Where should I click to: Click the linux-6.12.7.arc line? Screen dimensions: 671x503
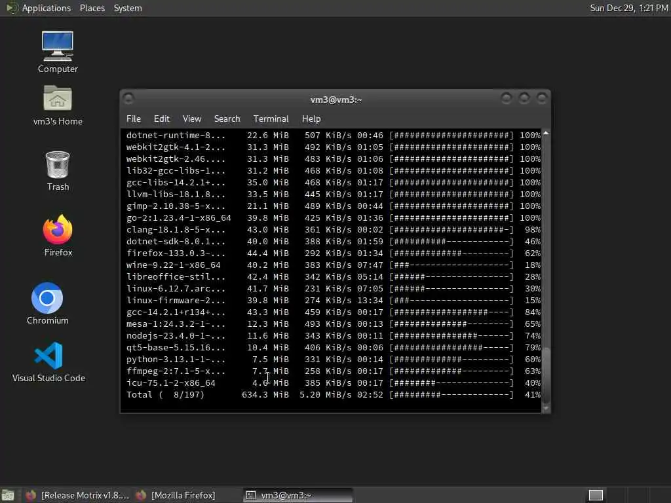(x=334, y=289)
